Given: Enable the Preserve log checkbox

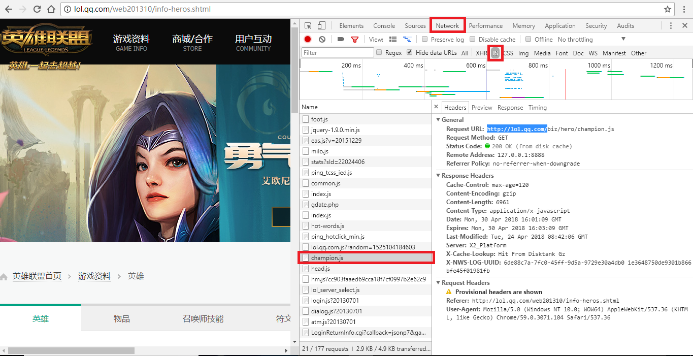Looking at the screenshot, I should pyautogui.click(x=425, y=39).
